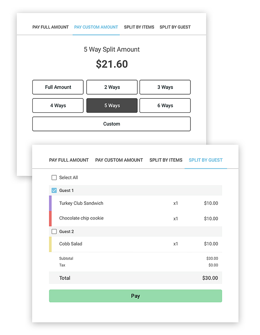
Task: Pick the 6 Ways split button
Action: click(165, 106)
